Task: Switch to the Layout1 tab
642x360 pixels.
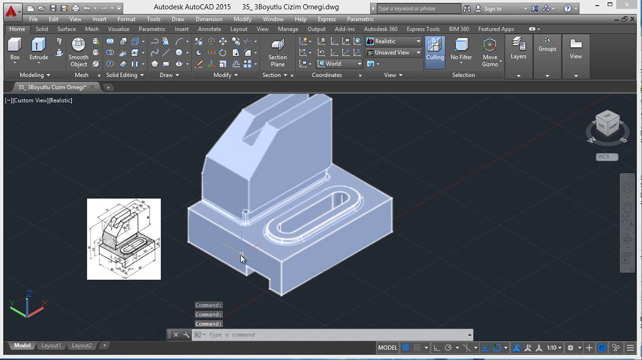Action: 51,345
